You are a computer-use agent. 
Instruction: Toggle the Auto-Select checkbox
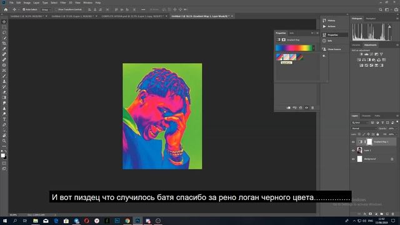[24, 9]
